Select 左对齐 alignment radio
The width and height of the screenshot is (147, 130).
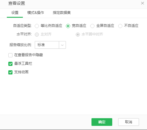pos(37,35)
